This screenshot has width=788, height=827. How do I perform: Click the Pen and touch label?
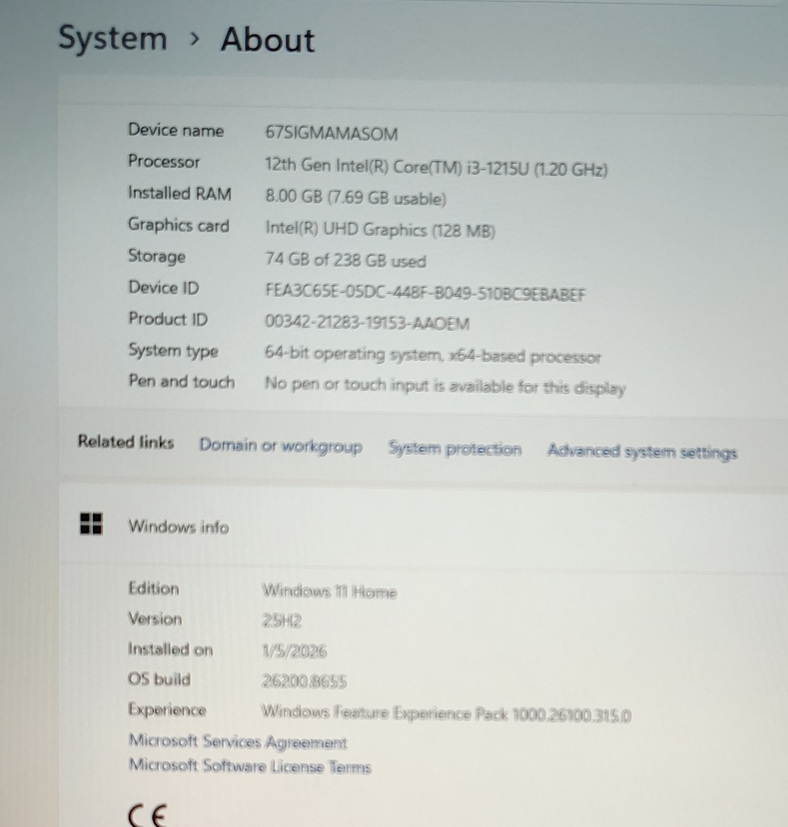tap(181, 381)
